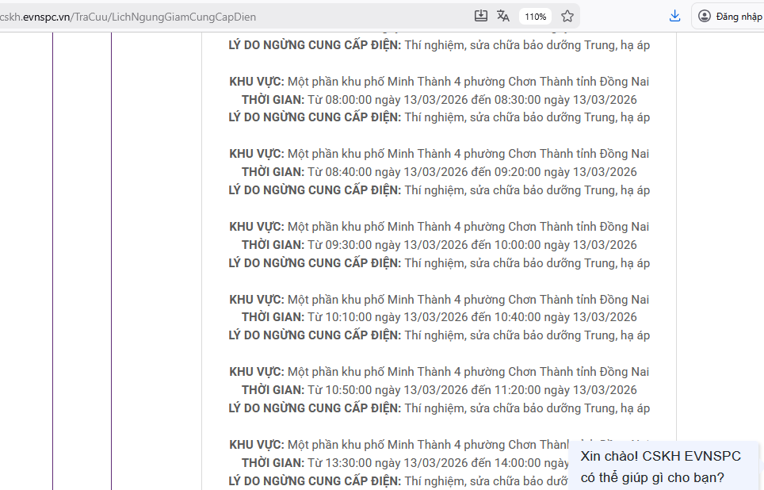
Task: Click the time entry from 09:30:00 to 10:00:00
Action: tap(439, 245)
